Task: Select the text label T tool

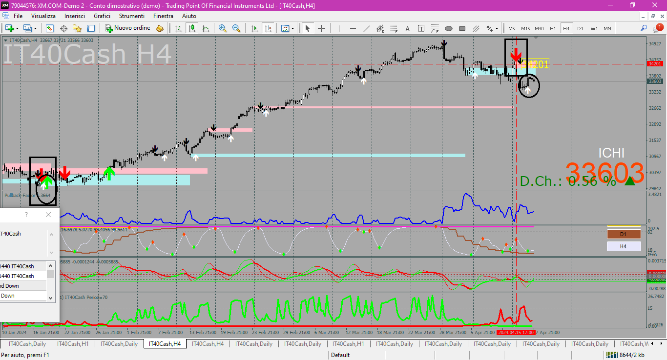Action: (421, 28)
